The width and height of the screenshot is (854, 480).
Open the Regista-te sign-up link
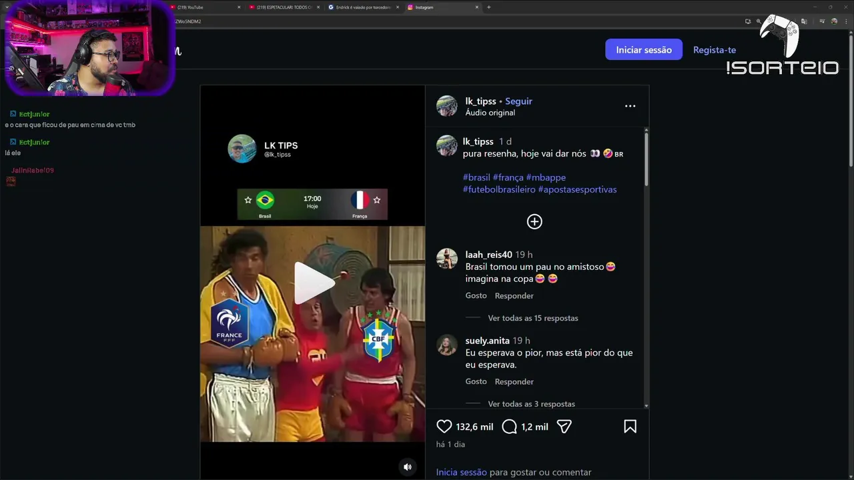[x=715, y=50]
